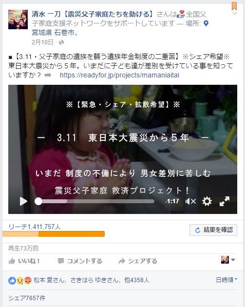The width and height of the screenshot is (245, 307).
Task: Click the globe public privacy icon
Action: tap(61, 42)
